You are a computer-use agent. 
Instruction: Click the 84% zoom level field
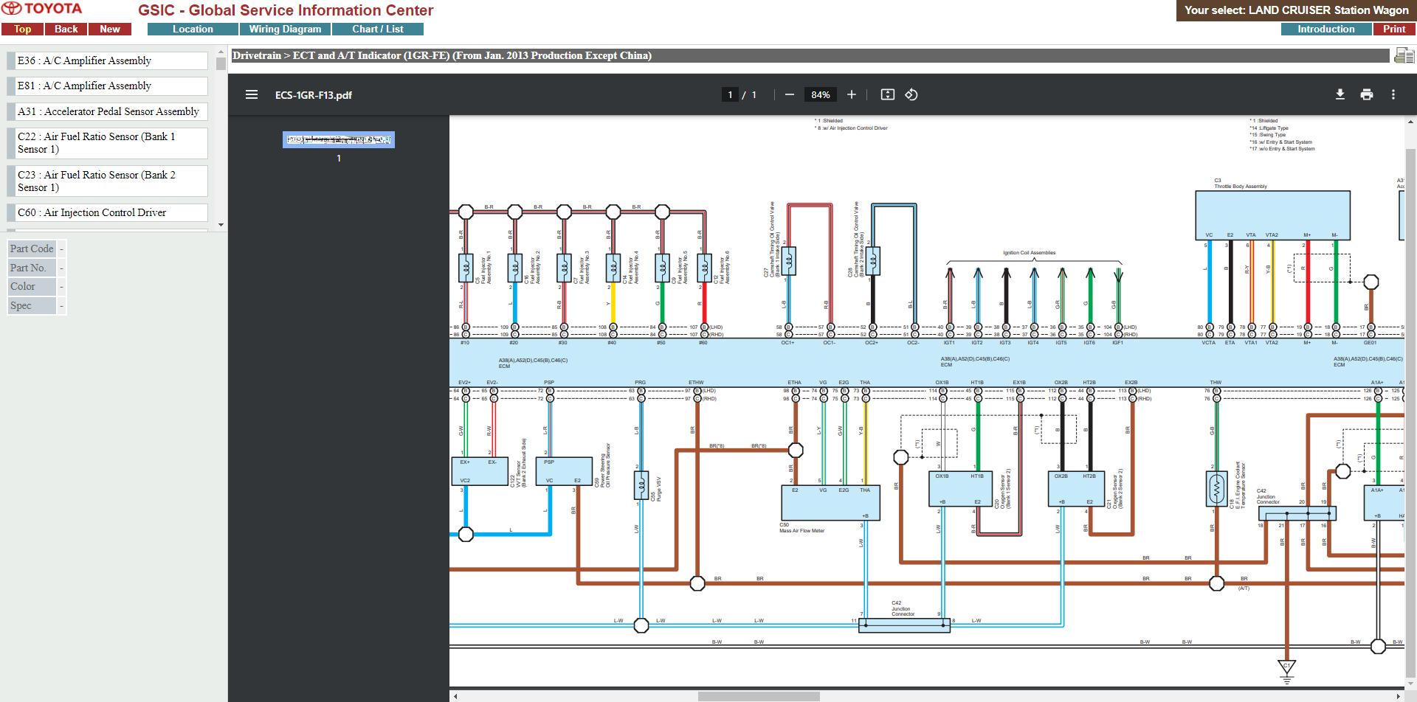(x=820, y=94)
